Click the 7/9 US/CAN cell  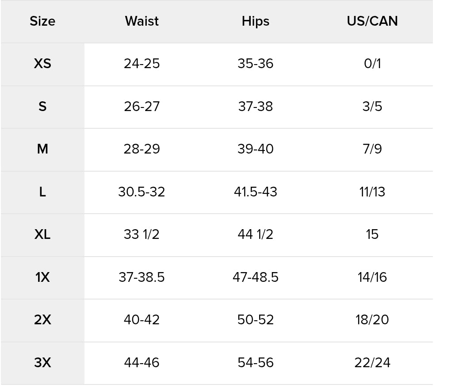[x=372, y=149]
